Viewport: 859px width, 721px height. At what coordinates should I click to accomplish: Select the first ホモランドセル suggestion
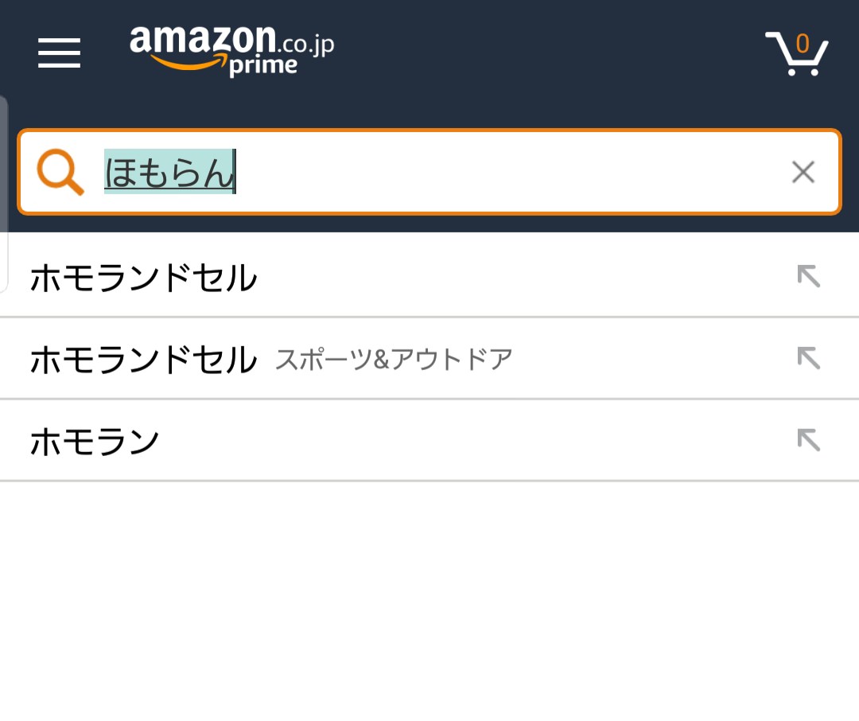point(144,279)
